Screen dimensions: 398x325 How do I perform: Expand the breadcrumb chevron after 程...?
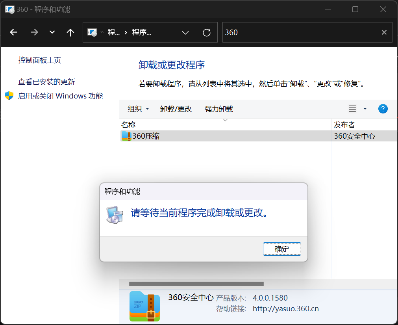pos(126,32)
